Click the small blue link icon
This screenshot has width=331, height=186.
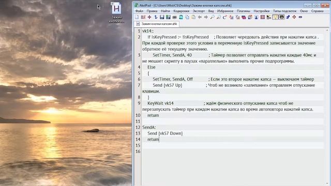click(x=300, y=17)
